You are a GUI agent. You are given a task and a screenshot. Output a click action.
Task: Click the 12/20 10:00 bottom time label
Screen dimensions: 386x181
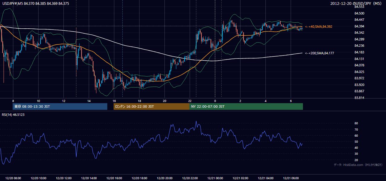[38, 178]
